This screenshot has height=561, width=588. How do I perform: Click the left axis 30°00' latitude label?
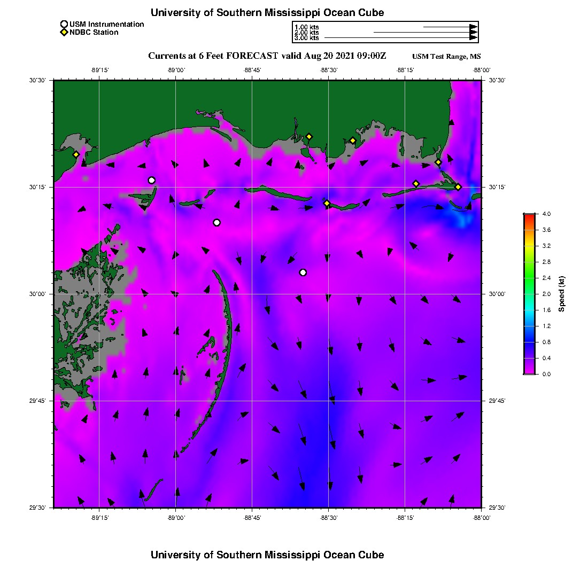[40, 294]
